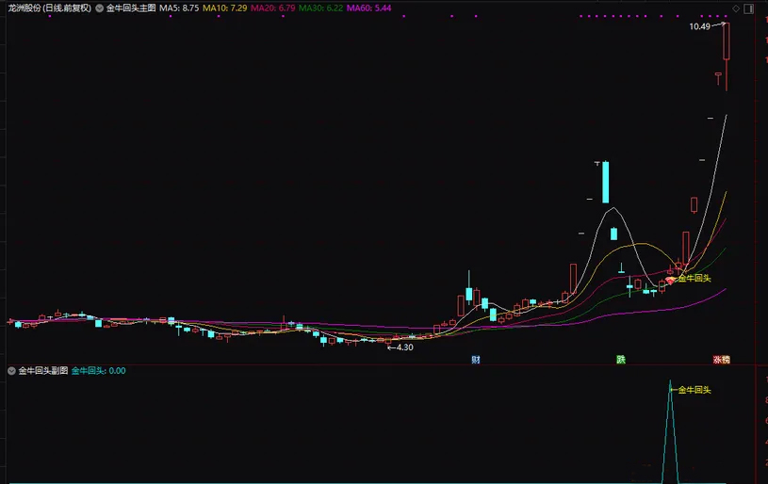This screenshot has height=484, width=768.
Task: Click the teal spike in 金牛回头 sub-chart
Action: click(670, 430)
